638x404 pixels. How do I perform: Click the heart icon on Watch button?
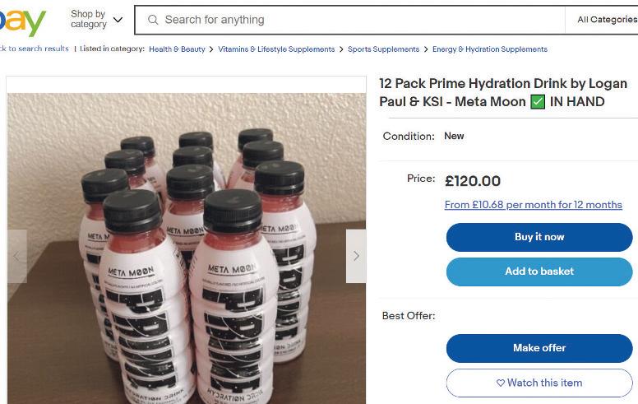pyautogui.click(x=501, y=383)
